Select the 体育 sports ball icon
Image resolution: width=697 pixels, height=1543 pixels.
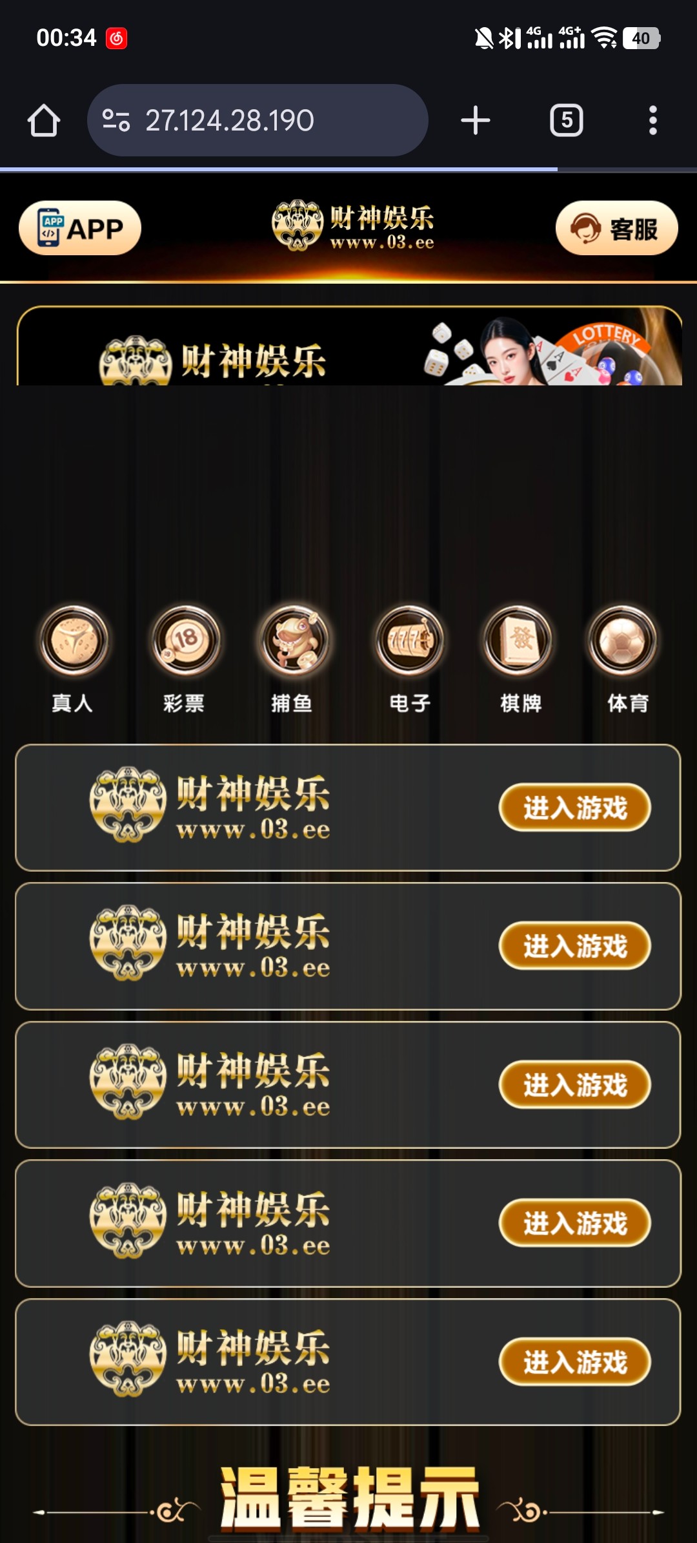tap(622, 640)
